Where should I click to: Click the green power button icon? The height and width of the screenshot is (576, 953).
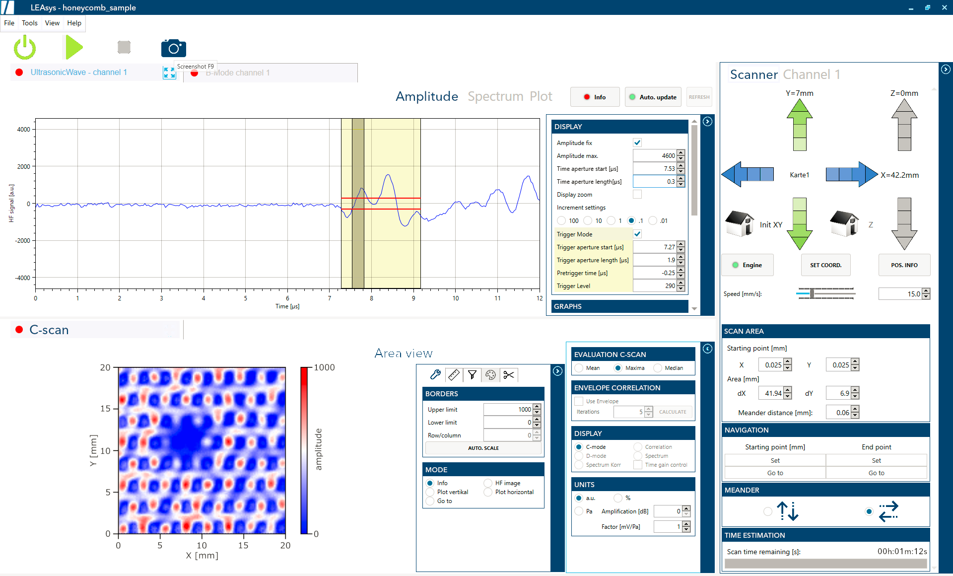[x=25, y=48]
